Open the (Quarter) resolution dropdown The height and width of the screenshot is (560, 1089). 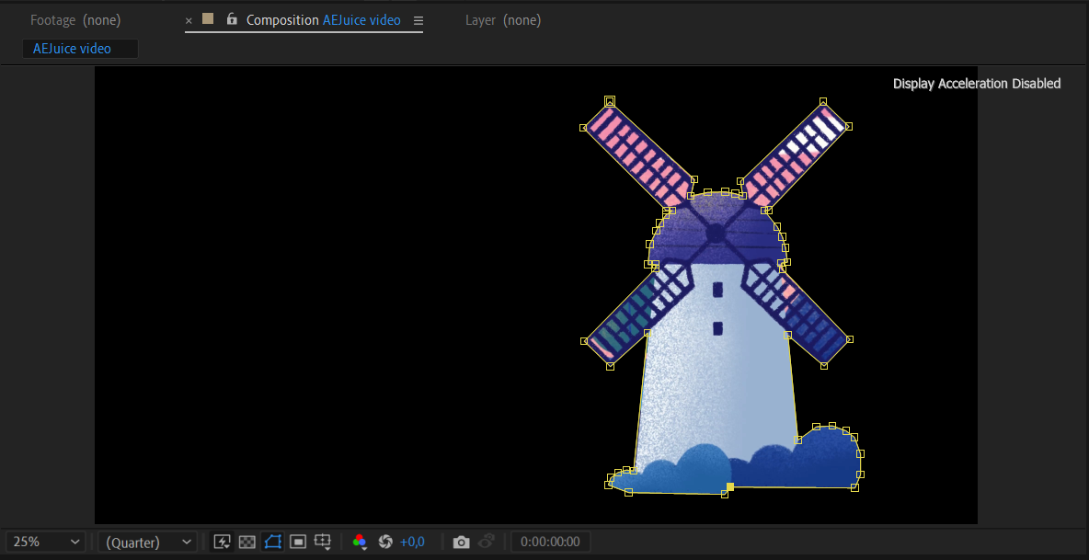[147, 542]
